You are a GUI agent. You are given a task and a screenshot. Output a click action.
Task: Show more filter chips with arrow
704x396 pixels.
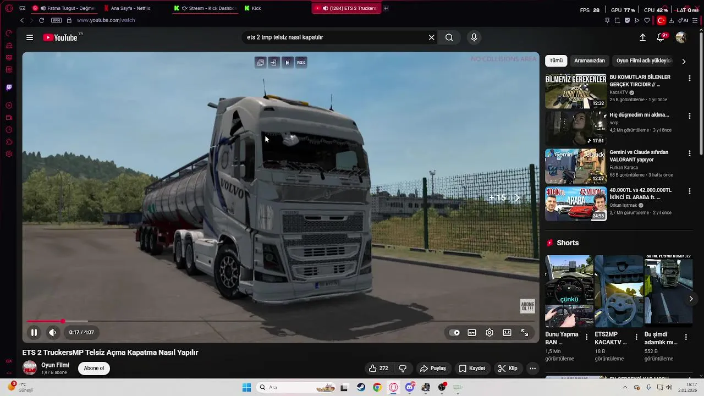(x=684, y=61)
